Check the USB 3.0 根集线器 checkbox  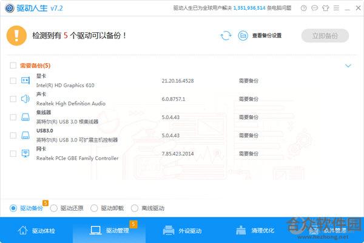(13, 117)
